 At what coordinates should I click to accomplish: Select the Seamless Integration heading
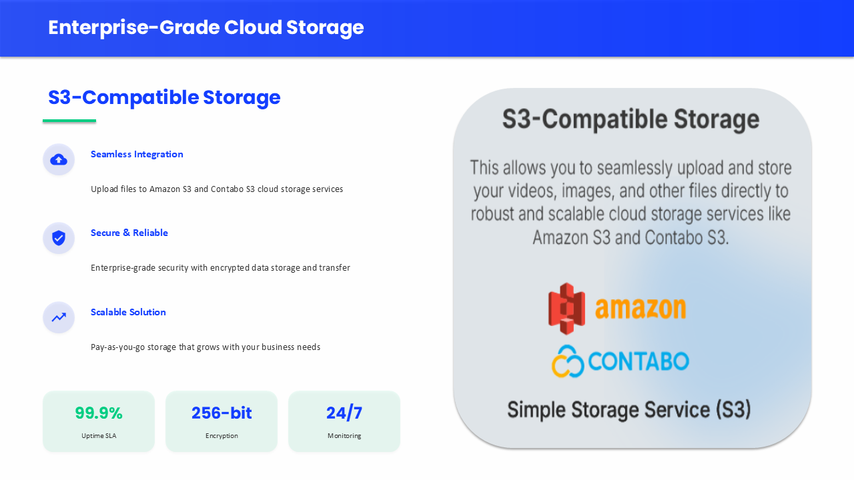[137, 154]
